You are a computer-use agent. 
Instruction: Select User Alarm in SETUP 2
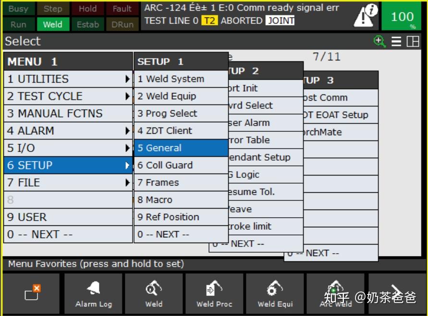click(x=266, y=123)
